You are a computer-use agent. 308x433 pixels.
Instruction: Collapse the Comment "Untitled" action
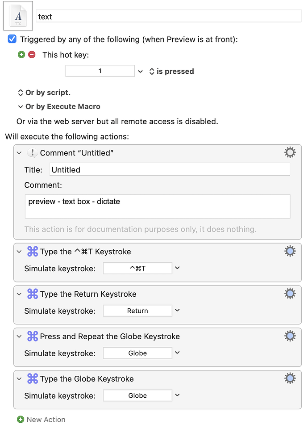coord(19,153)
